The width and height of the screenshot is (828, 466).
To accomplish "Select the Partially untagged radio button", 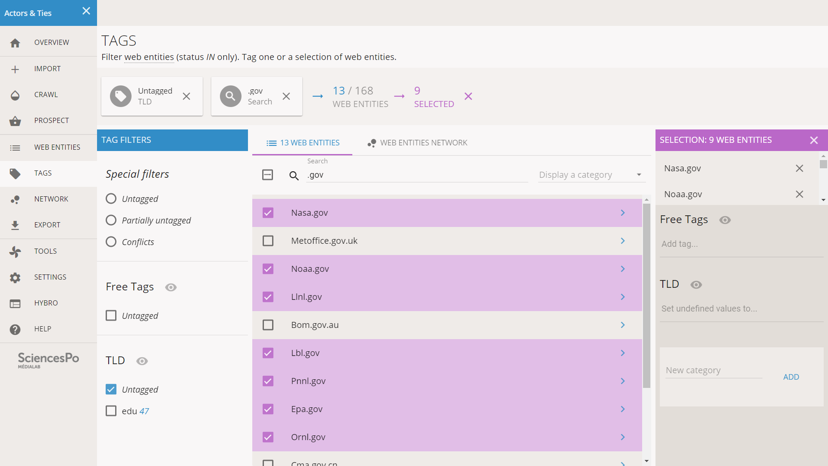I will pos(111,220).
